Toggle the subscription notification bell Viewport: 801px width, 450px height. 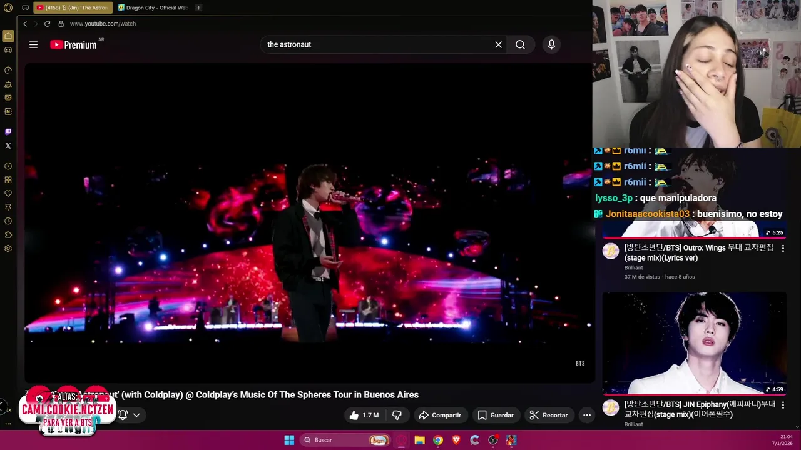[123, 415]
